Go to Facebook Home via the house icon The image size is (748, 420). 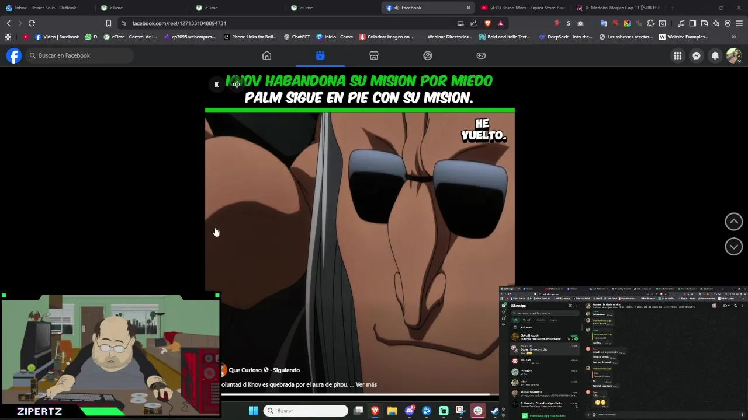tap(266, 55)
